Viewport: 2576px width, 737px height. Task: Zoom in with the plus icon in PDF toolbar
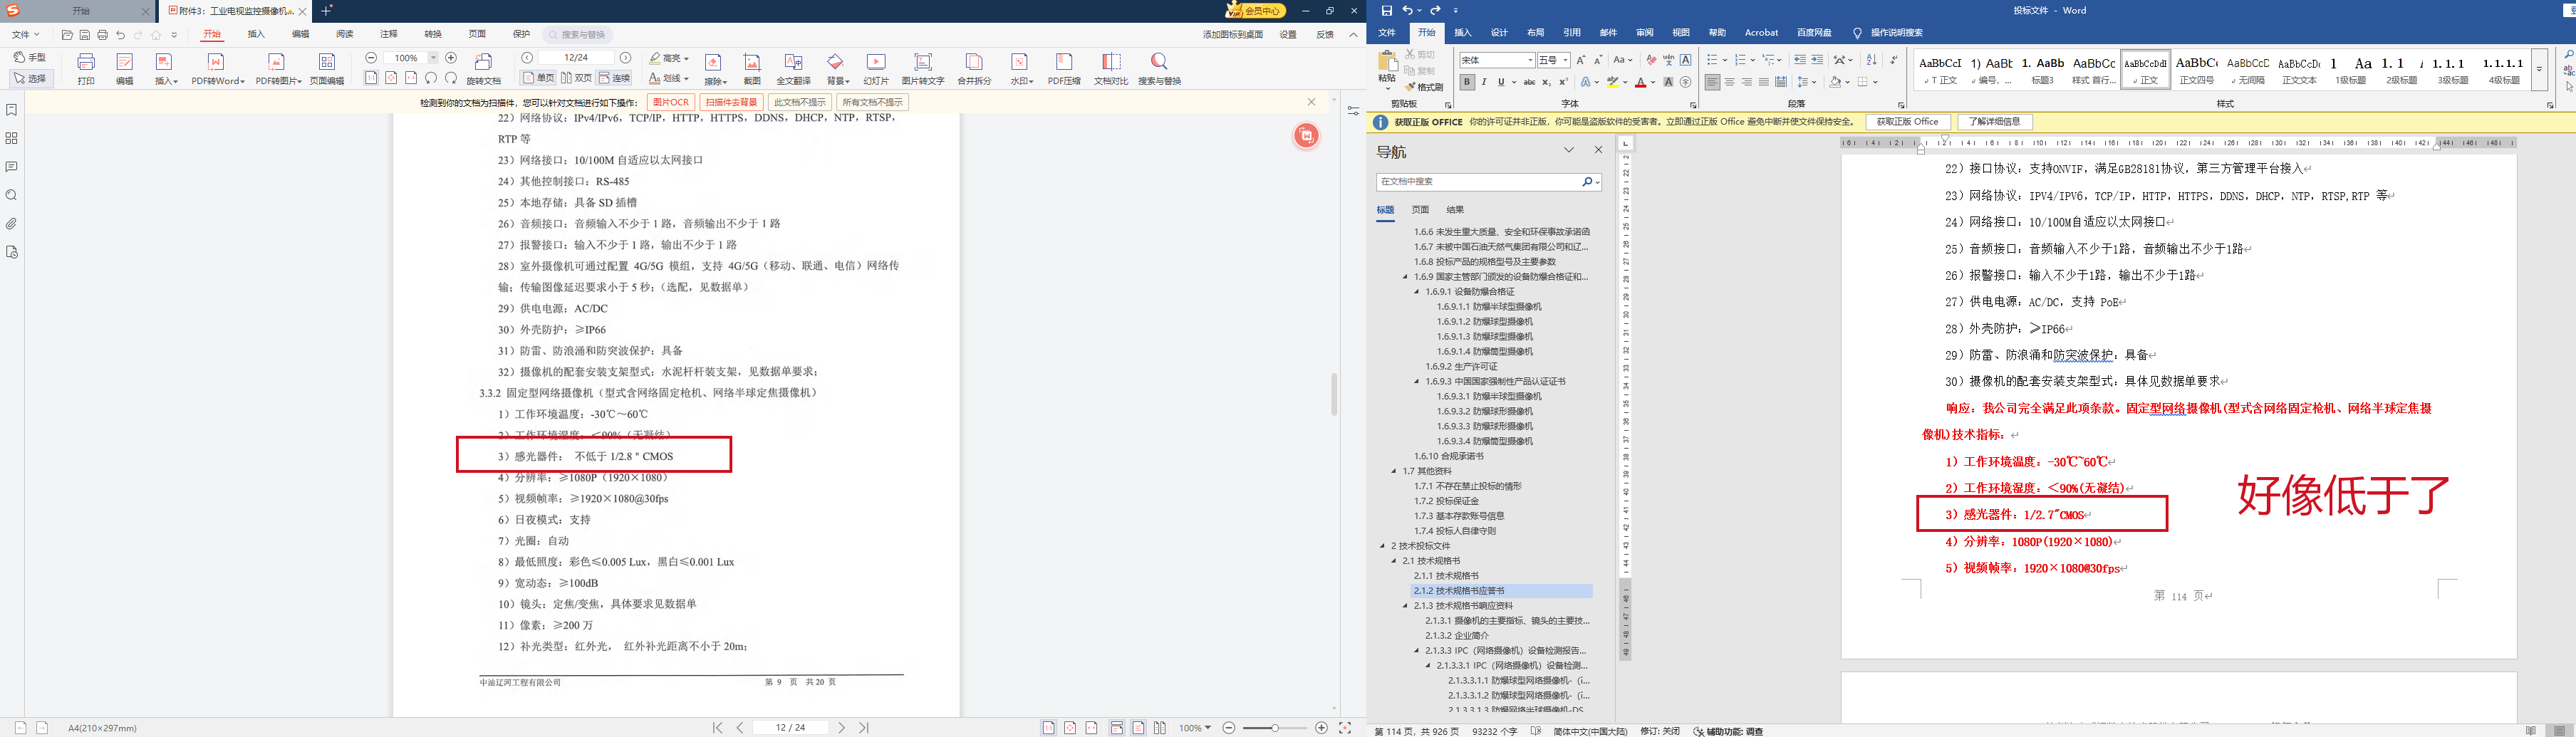451,58
